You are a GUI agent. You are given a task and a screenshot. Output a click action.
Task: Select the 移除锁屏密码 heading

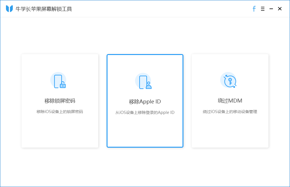60,101
